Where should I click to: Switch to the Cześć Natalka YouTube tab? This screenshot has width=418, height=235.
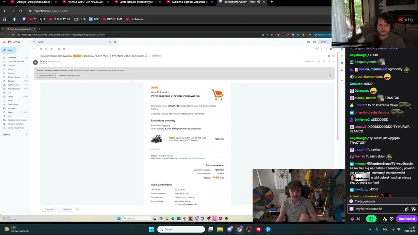click(137, 2)
